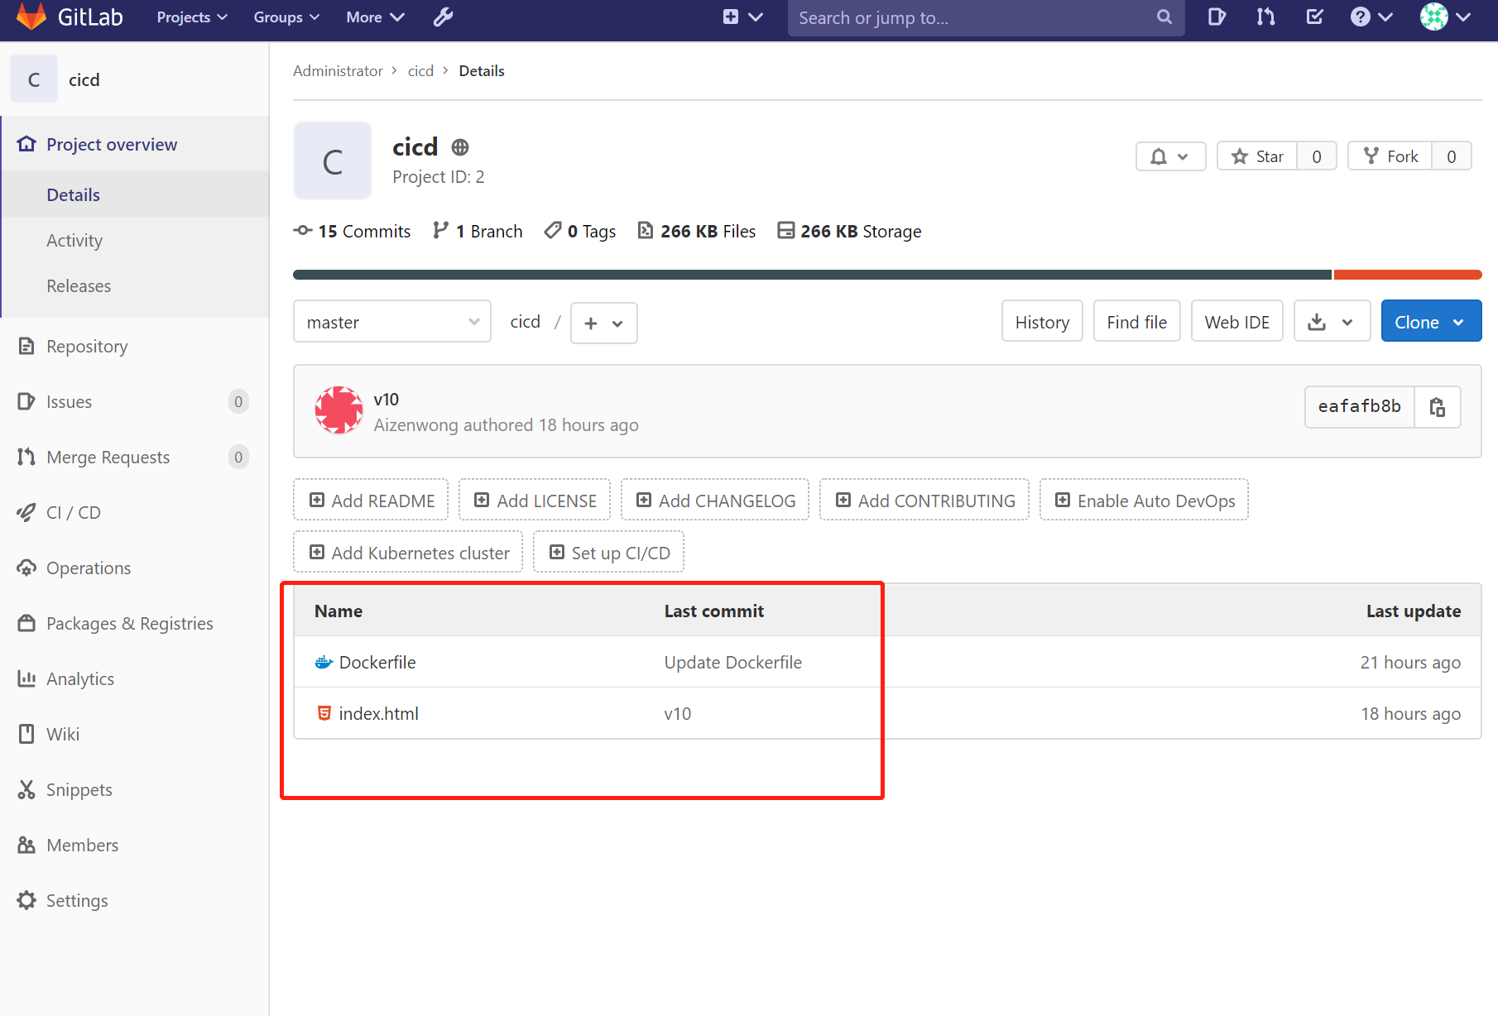1498x1016 pixels.
Task: Star the cicd project
Action: 1257,156
